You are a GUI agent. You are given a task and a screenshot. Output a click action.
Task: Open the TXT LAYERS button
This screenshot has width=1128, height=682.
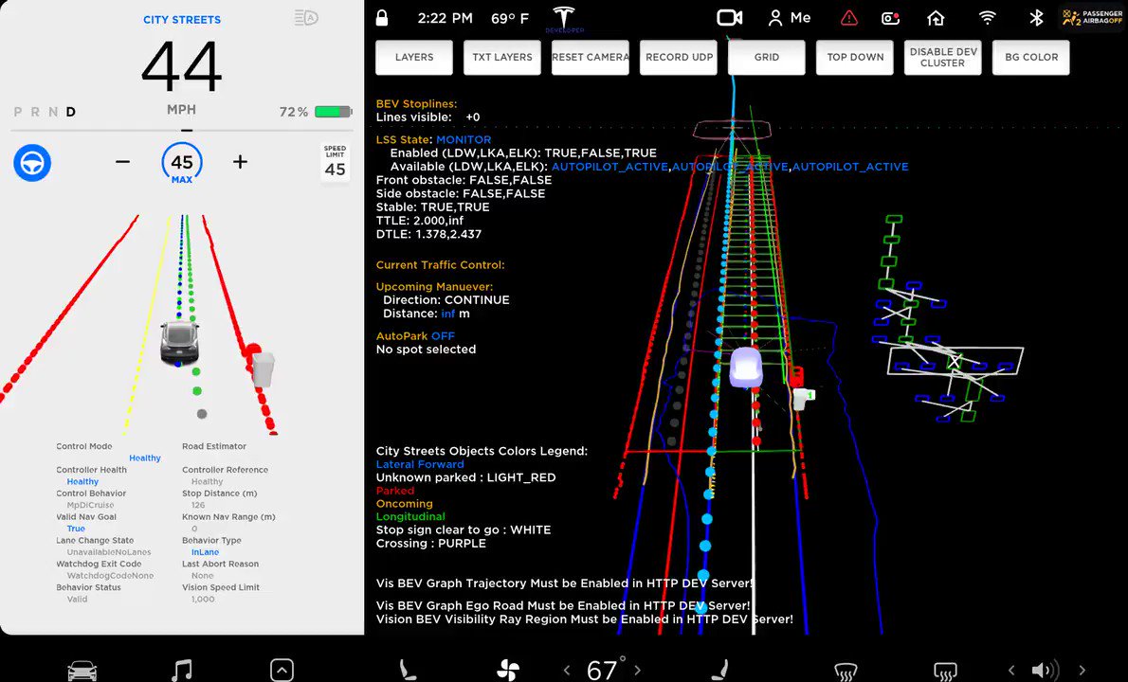pos(502,58)
